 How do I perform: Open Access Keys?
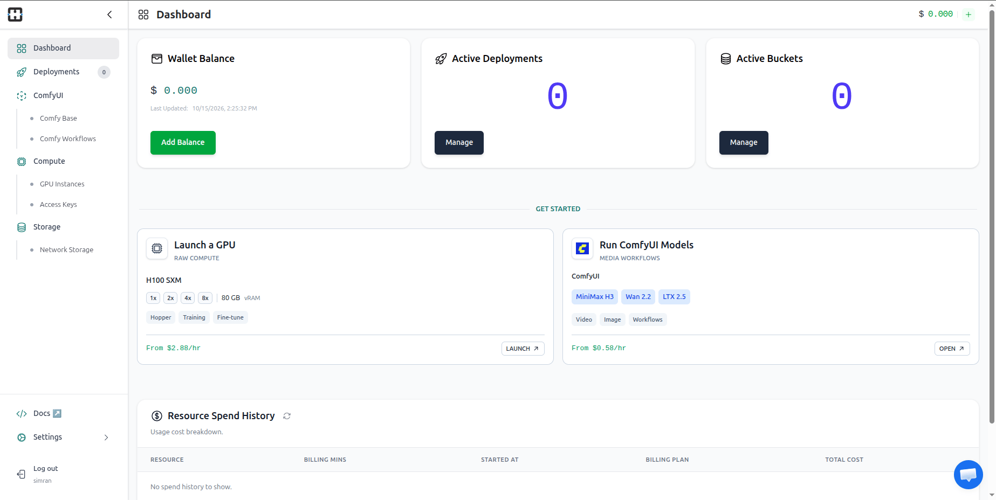point(58,205)
